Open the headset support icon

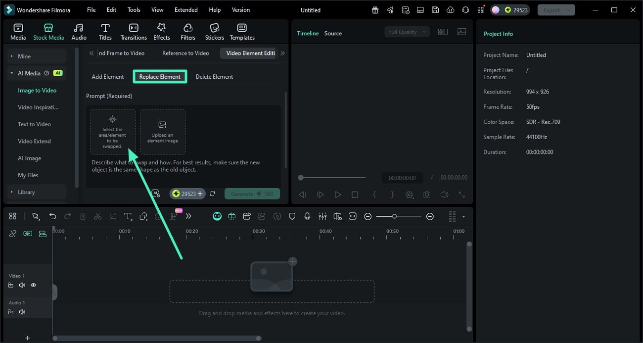coord(465,10)
